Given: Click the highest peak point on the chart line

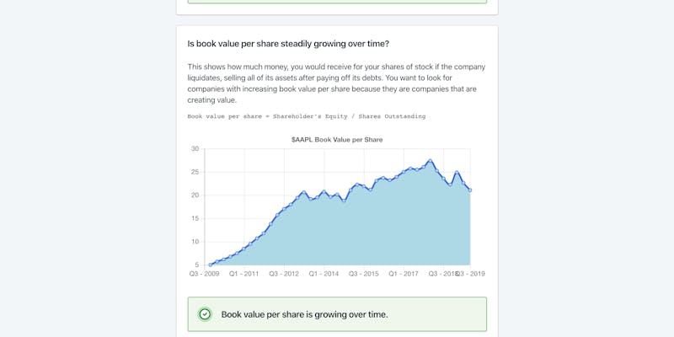Looking at the screenshot, I should (x=430, y=160).
